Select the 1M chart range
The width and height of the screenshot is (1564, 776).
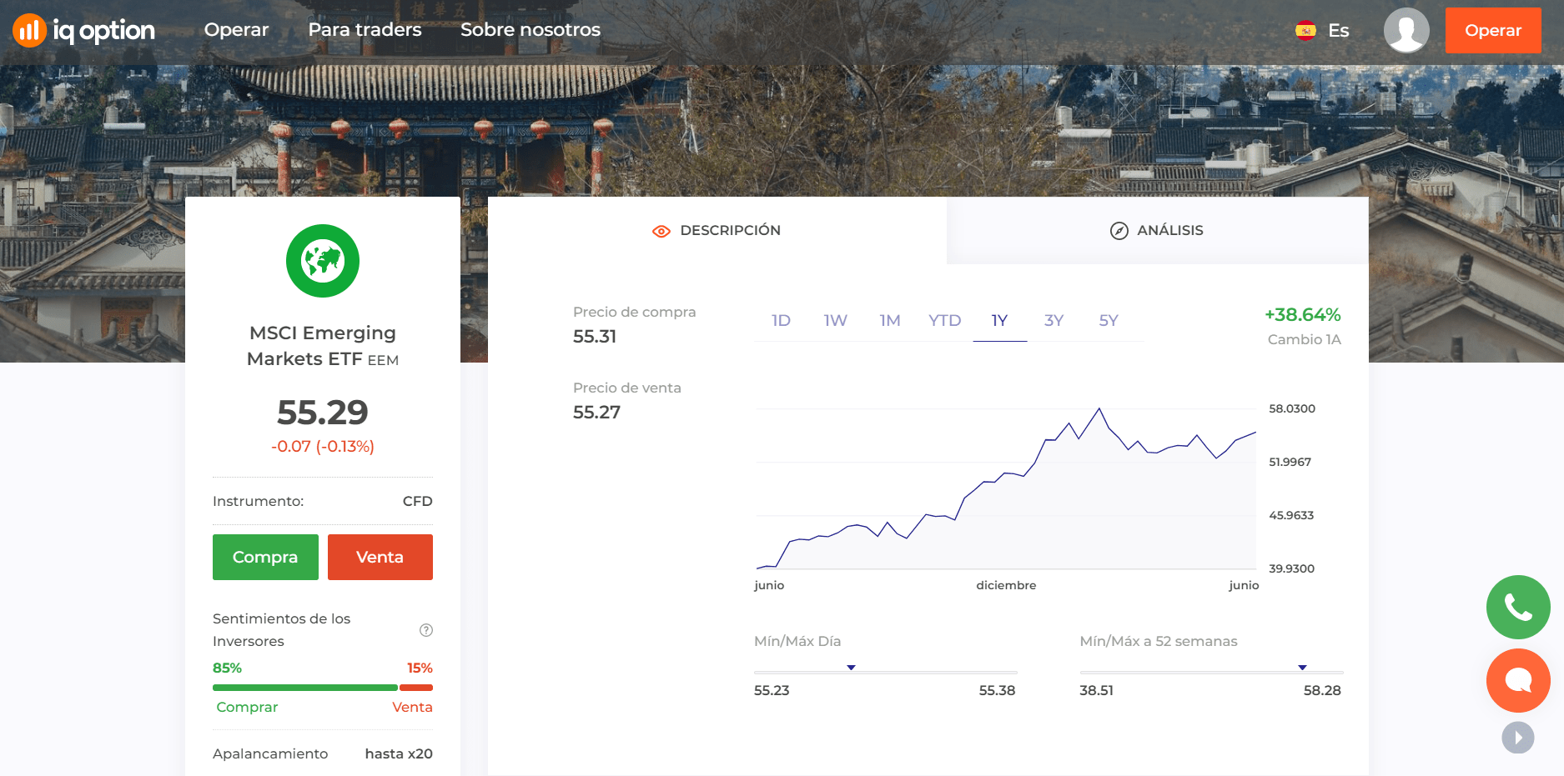[x=890, y=321]
